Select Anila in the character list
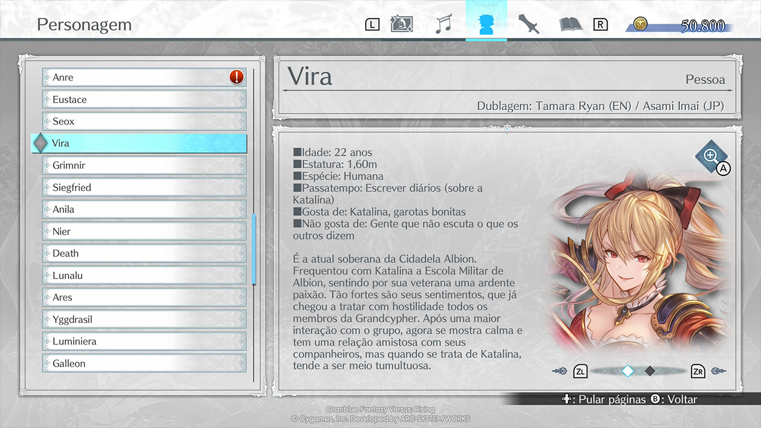761x428 pixels. tap(144, 209)
